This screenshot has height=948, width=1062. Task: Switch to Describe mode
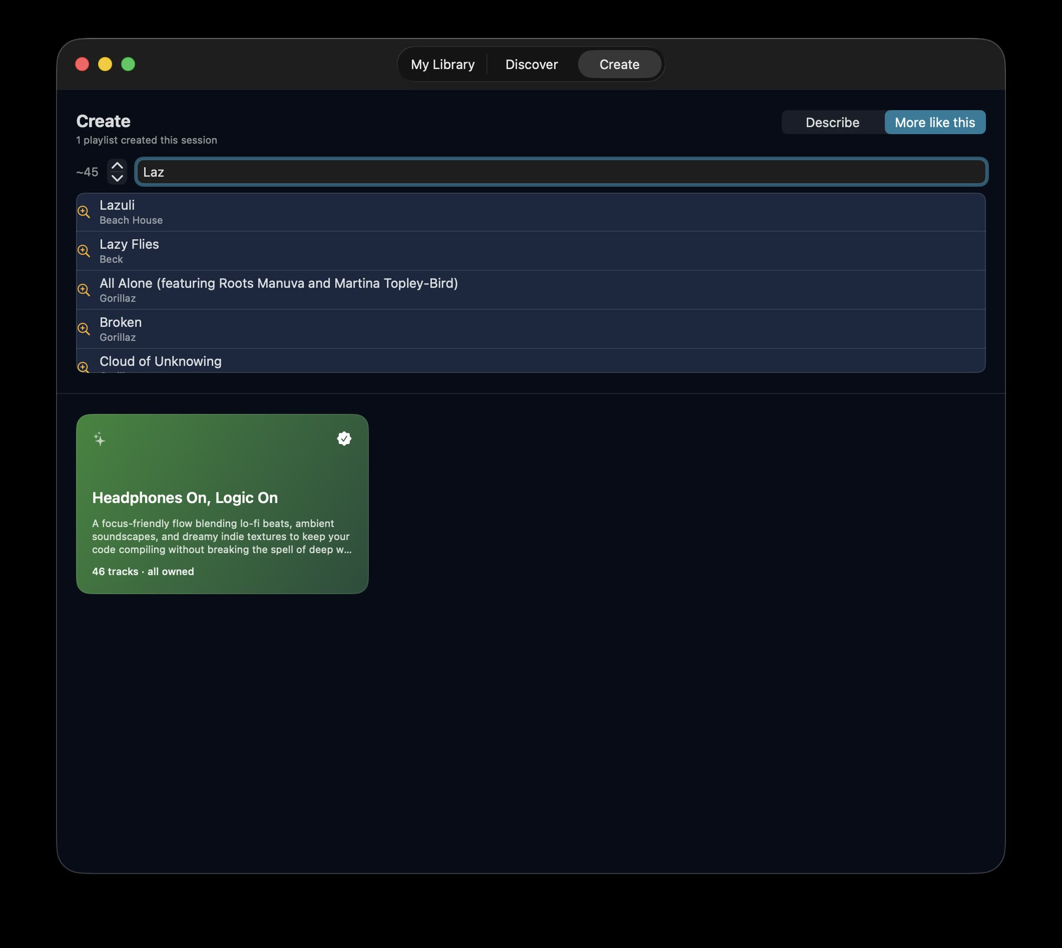pos(832,122)
